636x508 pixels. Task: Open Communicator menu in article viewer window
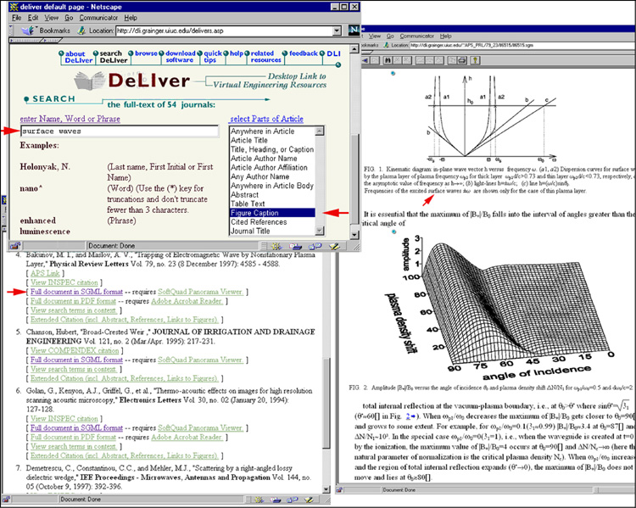point(417,36)
